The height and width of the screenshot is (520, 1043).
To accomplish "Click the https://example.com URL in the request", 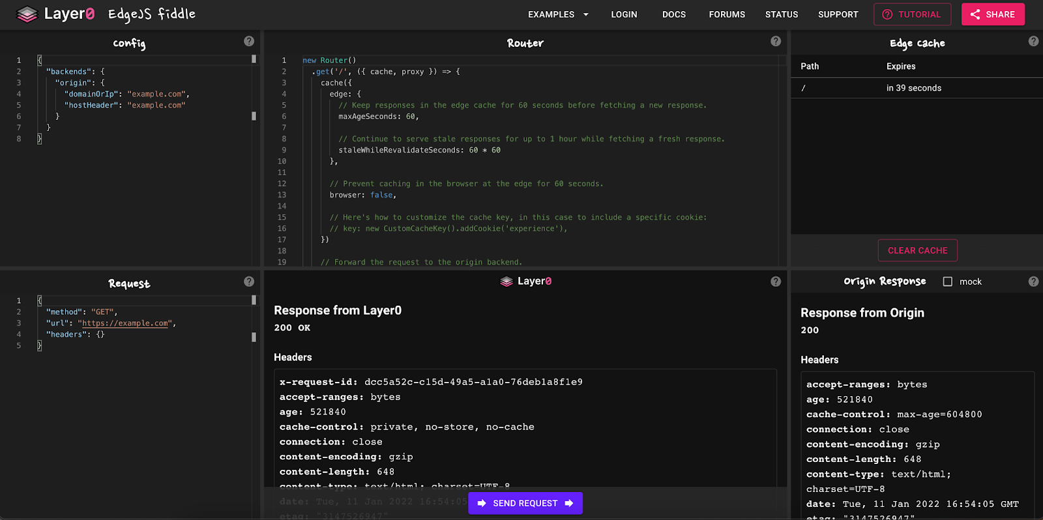I will pos(126,323).
